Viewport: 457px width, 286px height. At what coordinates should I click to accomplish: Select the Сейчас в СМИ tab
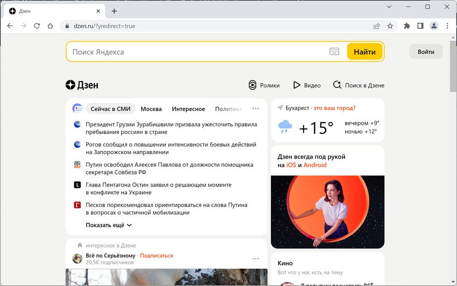coord(110,109)
